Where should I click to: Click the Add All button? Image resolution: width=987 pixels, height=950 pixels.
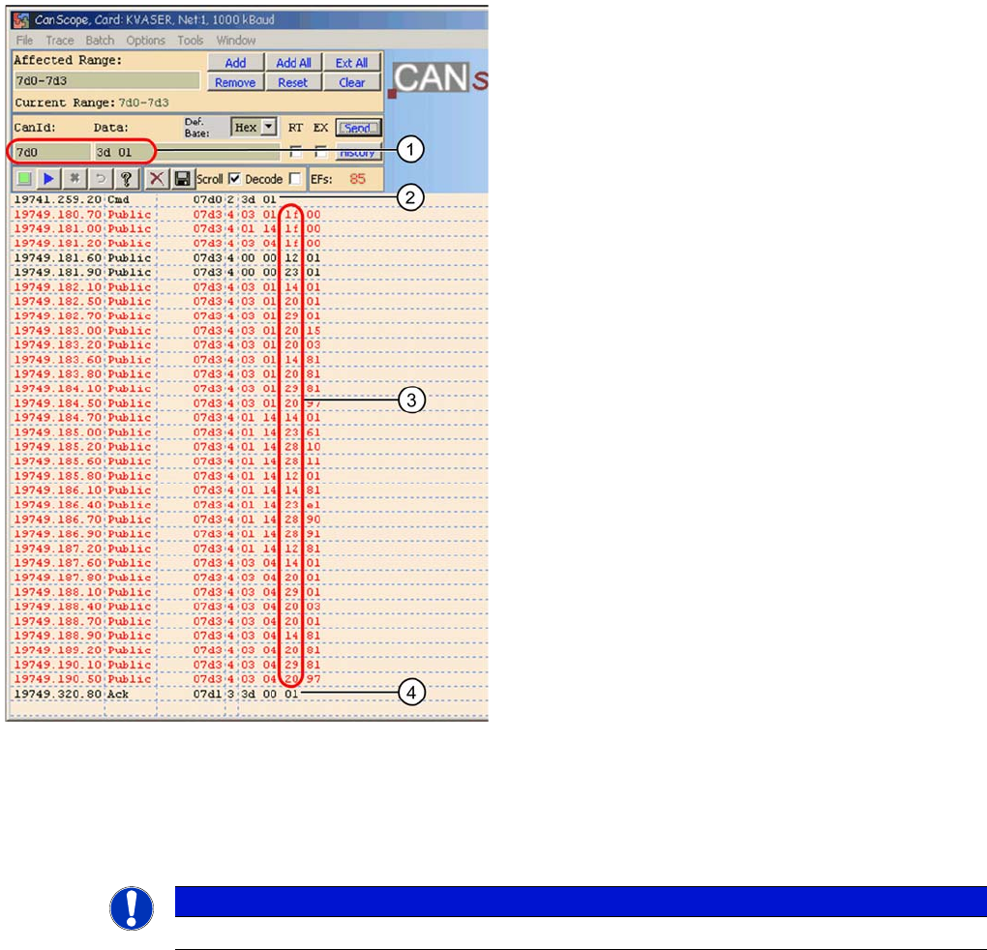coord(293,62)
